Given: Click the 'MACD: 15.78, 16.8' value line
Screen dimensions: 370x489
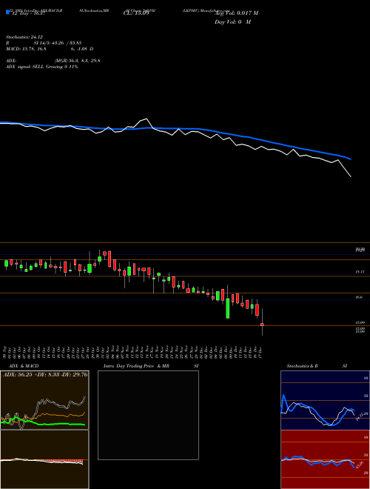Looking at the screenshot, I should [26, 49].
